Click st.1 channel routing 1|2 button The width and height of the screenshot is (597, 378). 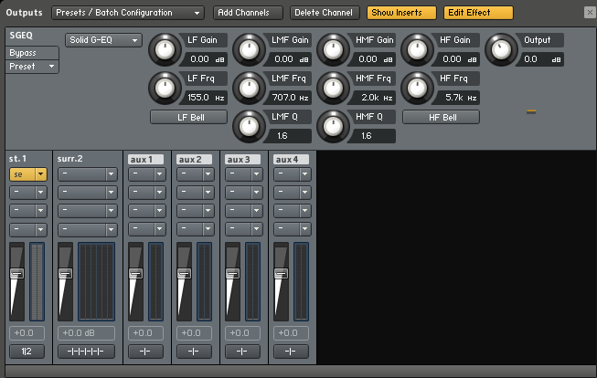27,352
